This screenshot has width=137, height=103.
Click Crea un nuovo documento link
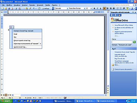124,69
